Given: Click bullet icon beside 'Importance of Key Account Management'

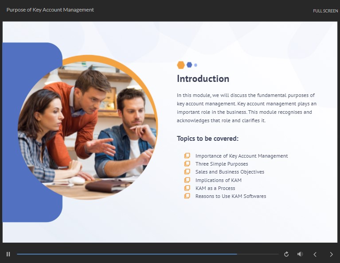Looking at the screenshot, I should pyautogui.click(x=187, y=155).
